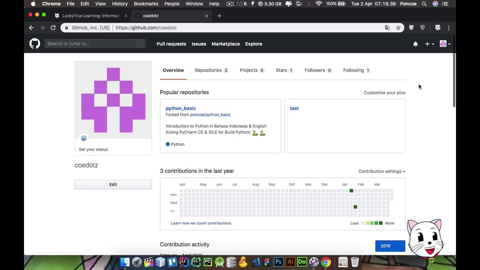This screenshot has width=480, height=270.
Task: Switch to LuckyTrue Learning browser tab
Action: [91, 16]
